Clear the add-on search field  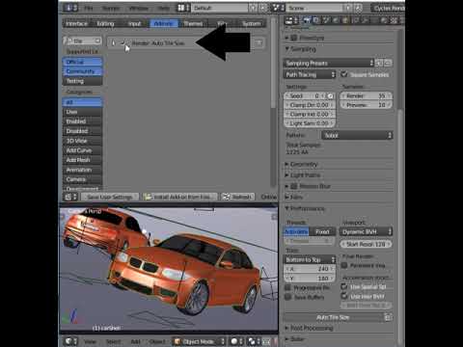click(x=97, y=40)
